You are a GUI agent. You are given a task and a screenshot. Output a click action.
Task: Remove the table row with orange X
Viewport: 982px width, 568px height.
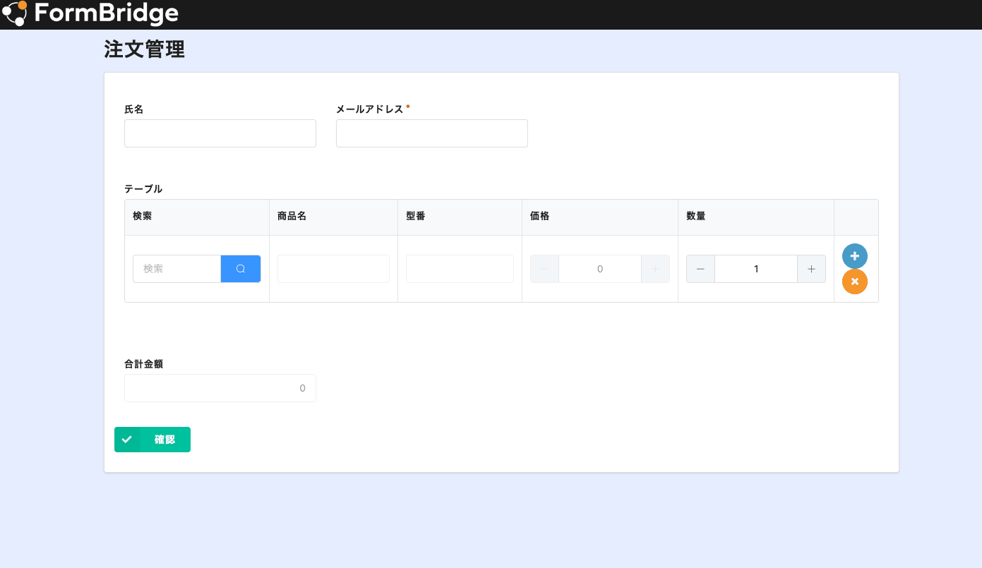coord(854,282)
